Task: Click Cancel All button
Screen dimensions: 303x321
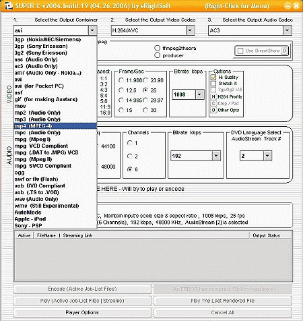Action: pyautogui.click(x=223, y=313)
